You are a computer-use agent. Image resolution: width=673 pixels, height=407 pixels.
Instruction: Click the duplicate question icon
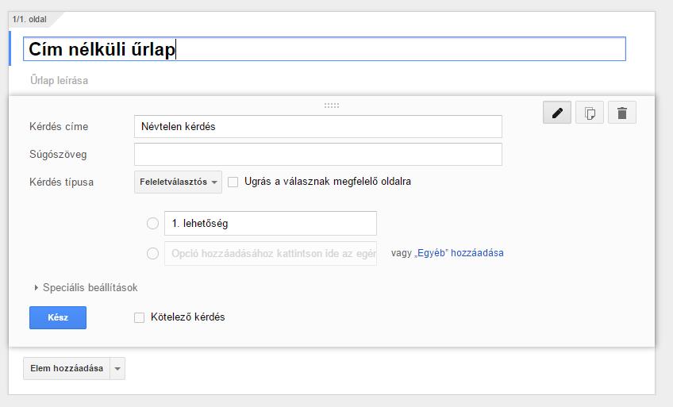coord(590,113)
